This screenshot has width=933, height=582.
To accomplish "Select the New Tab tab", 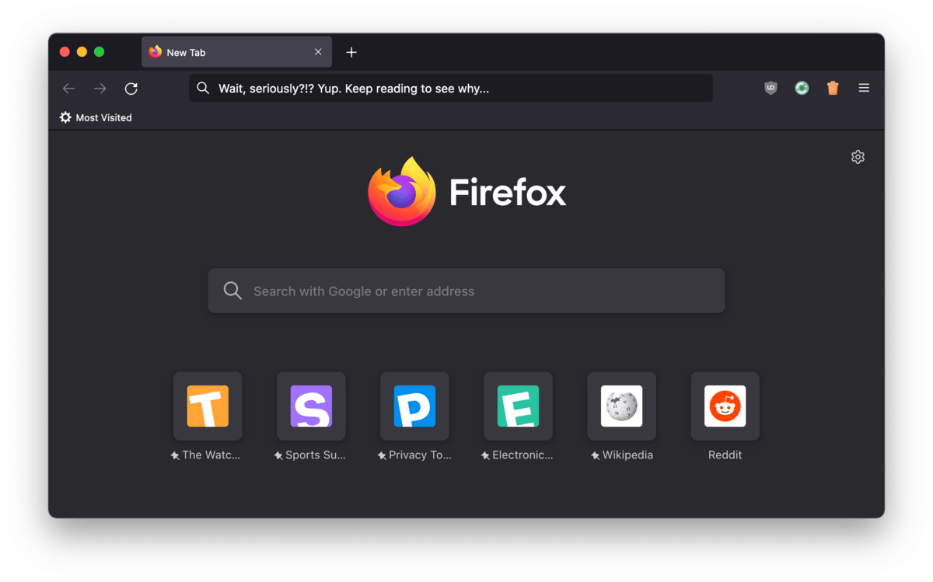I will [x=236, y=52].
